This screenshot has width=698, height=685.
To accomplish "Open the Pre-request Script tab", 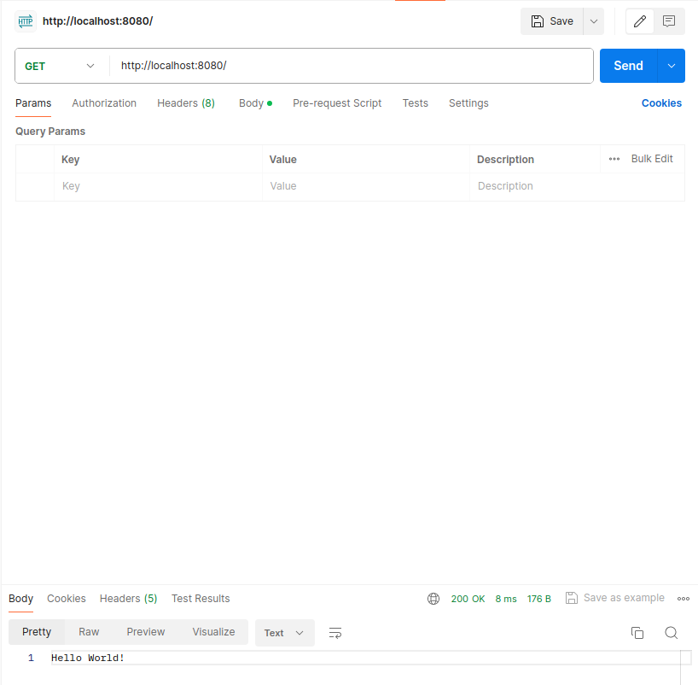I will pyautogui.click(x=337, y=103).
